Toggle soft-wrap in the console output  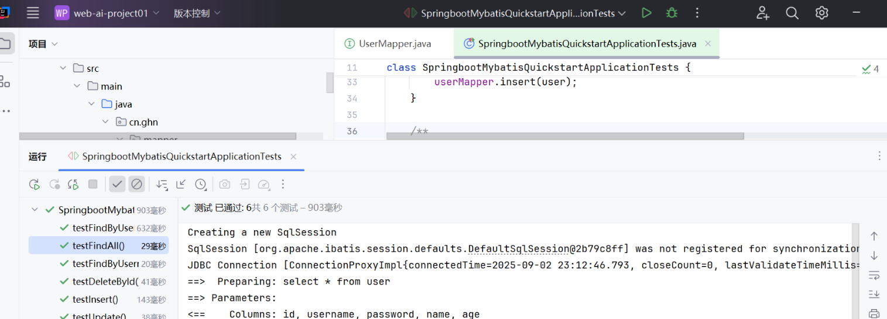tap(874, 275)
